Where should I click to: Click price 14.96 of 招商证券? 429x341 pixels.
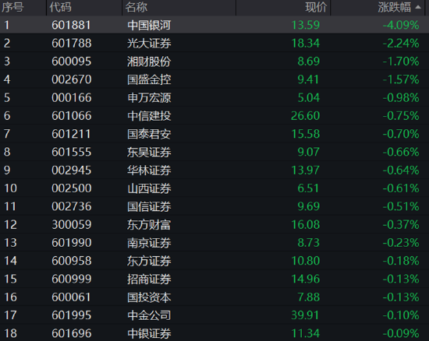click(x=305, y=279)
